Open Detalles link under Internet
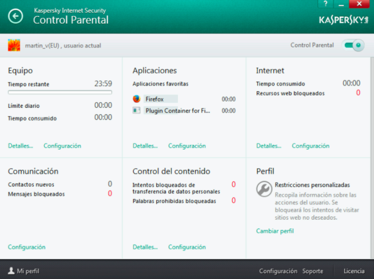374x279 pixels. [x=269, y=145]
